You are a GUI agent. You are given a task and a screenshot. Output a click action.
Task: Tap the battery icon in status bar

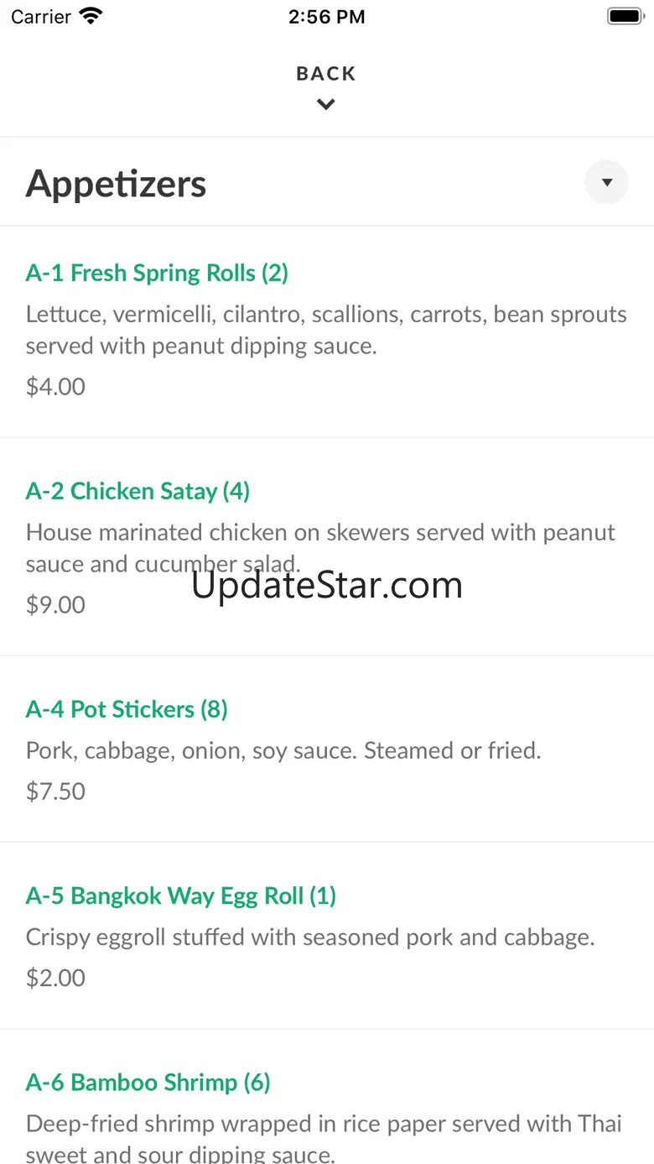pos(624,16)
